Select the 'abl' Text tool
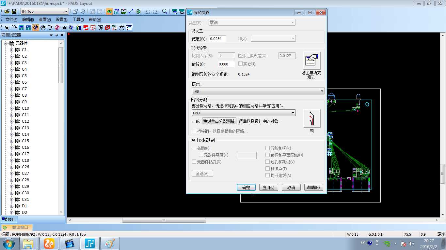This screenshot has height=250, width=446. tap(64, 28)
